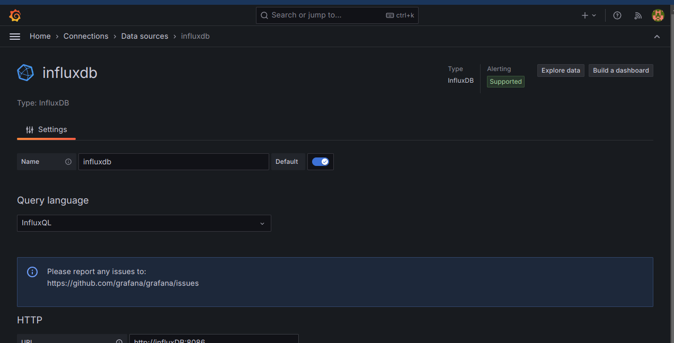This screenshot has height=343, width=674.
Task: Click the URL input field
Action: tap(214, 339)
